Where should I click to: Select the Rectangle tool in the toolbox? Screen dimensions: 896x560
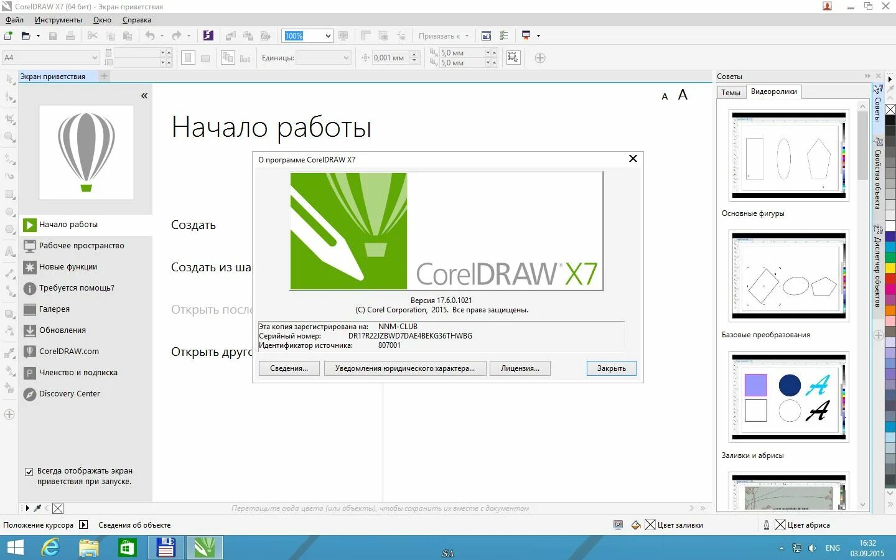(9, 195)
